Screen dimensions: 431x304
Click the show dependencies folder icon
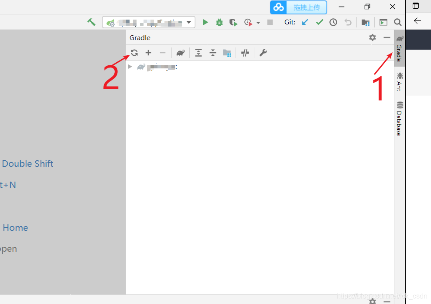(227, 53)
